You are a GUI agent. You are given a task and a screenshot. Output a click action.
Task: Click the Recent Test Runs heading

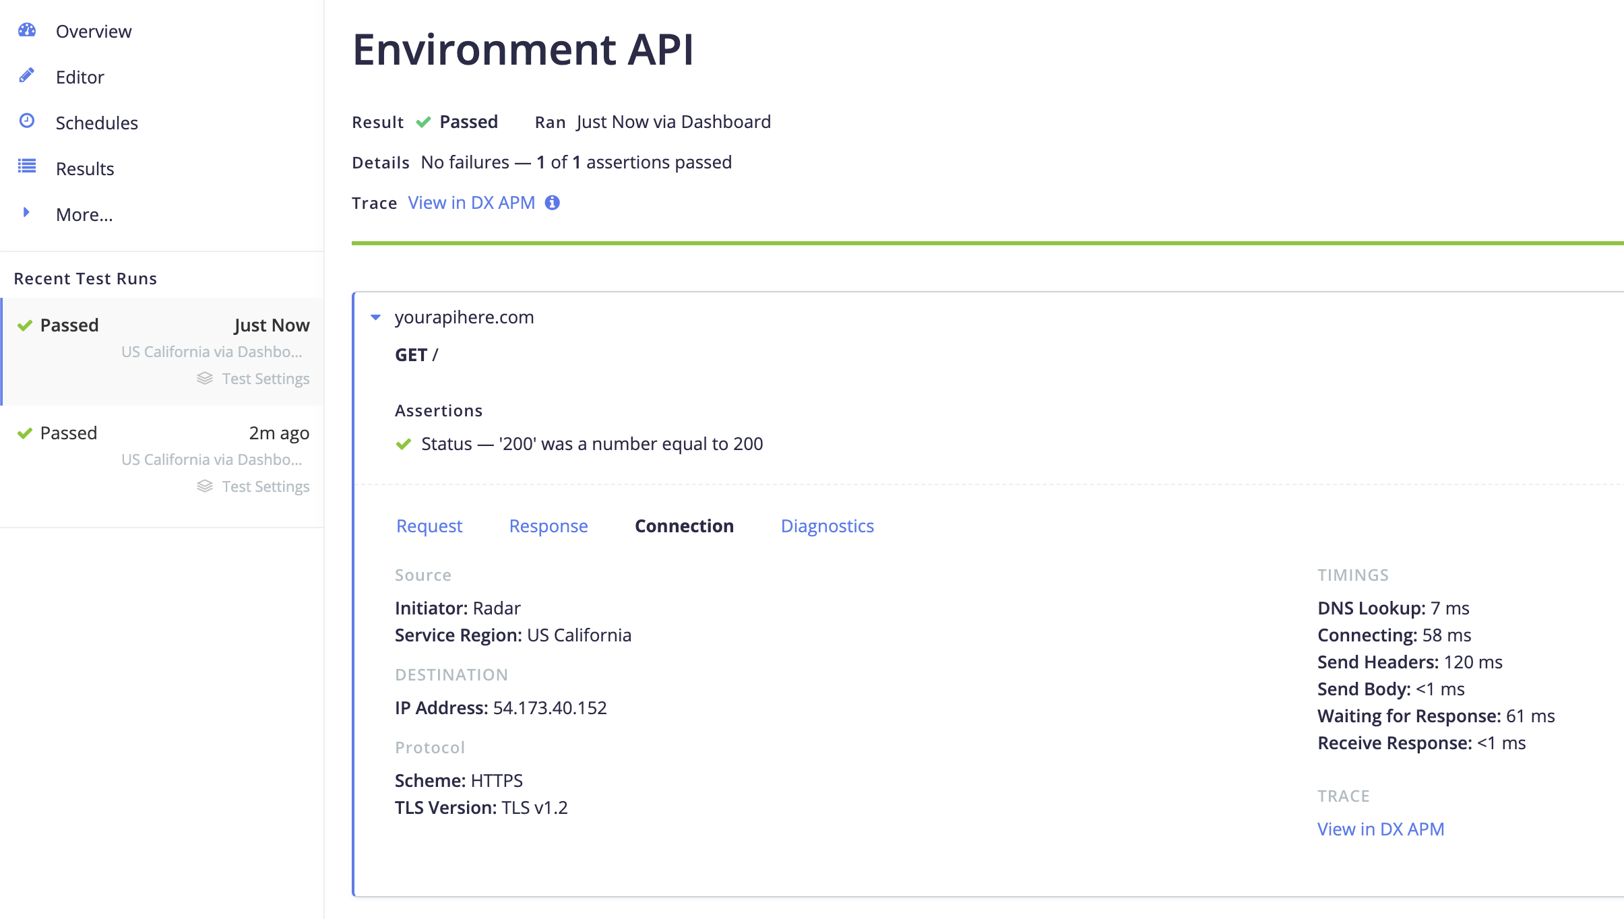pos(86,278)
